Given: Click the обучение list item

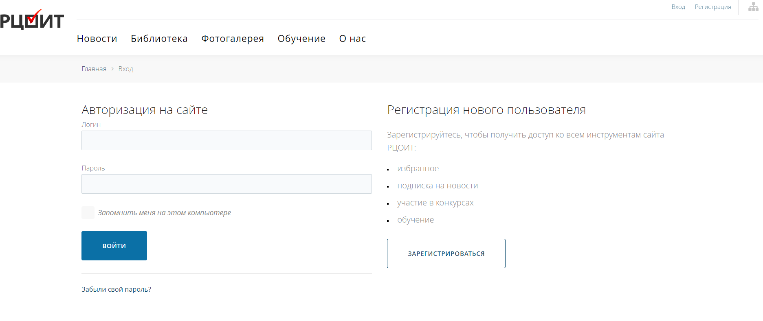Looking at the screenshot, I should (x=416, y=220).
